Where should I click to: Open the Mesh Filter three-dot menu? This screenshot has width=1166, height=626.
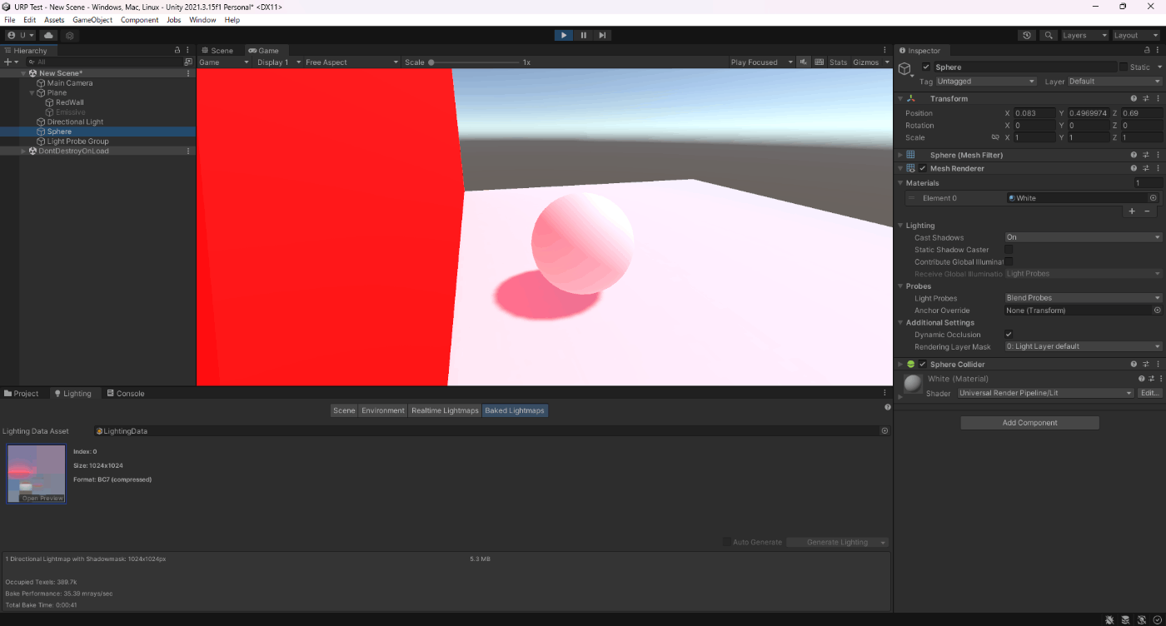(x=1158, y=155)
